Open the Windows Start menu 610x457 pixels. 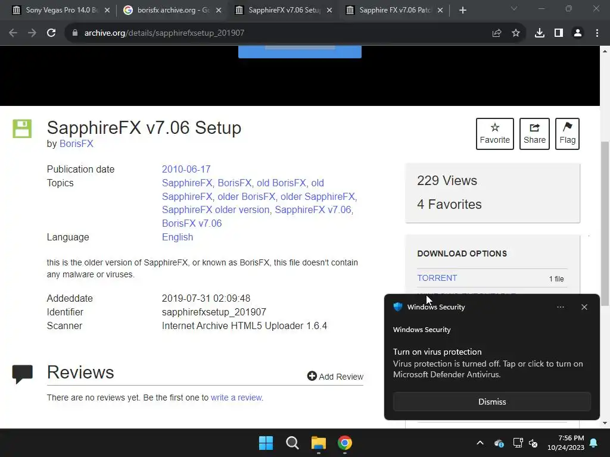(x=266, y=443)
